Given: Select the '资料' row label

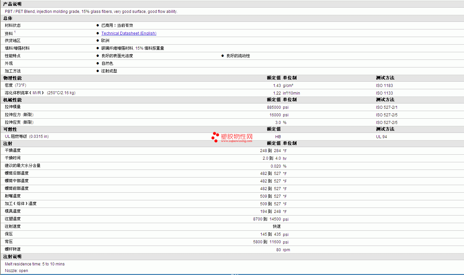Looking at the screenshot, I should pyautogui.click(x=9, y=33).
